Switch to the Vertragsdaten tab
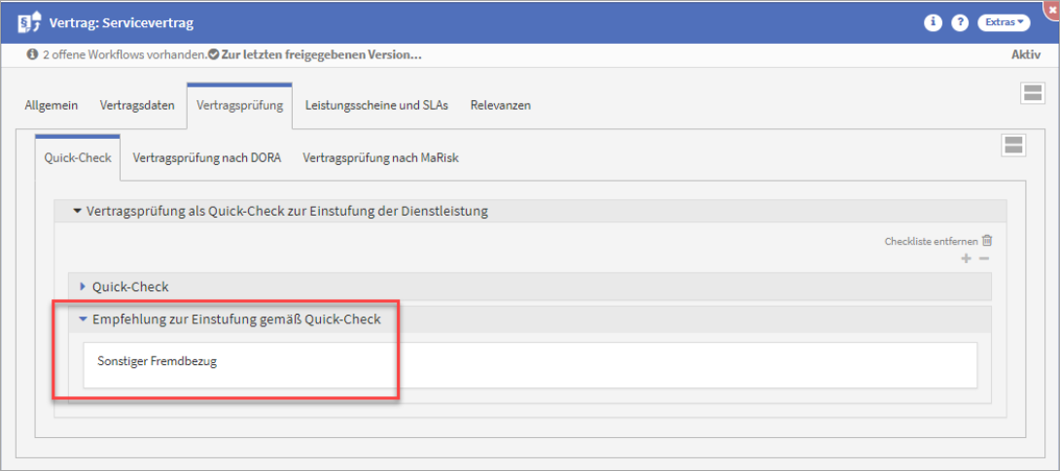The width and height of the screenshot is (1060, 471). [x=137, y=105]
